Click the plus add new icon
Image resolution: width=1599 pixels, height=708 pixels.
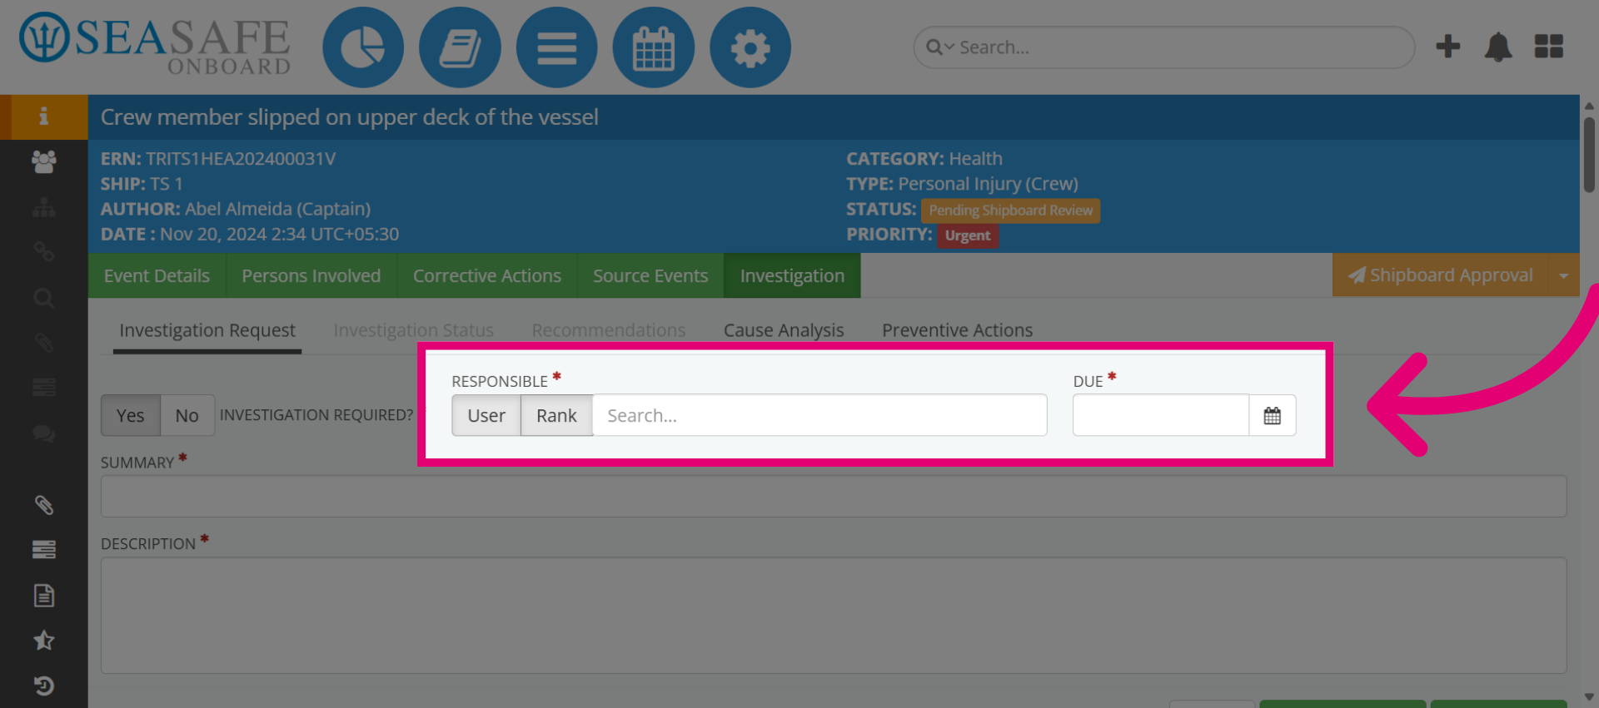coord(1448,47)
